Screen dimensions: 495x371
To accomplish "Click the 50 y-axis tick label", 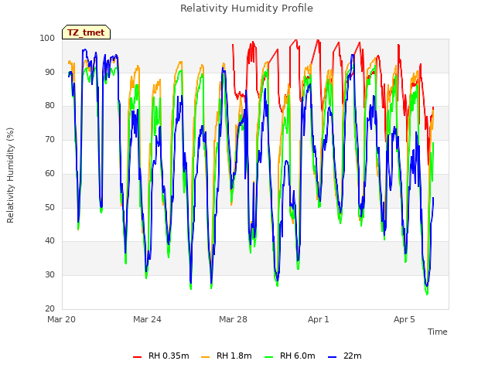I will [x=49, y=208].
